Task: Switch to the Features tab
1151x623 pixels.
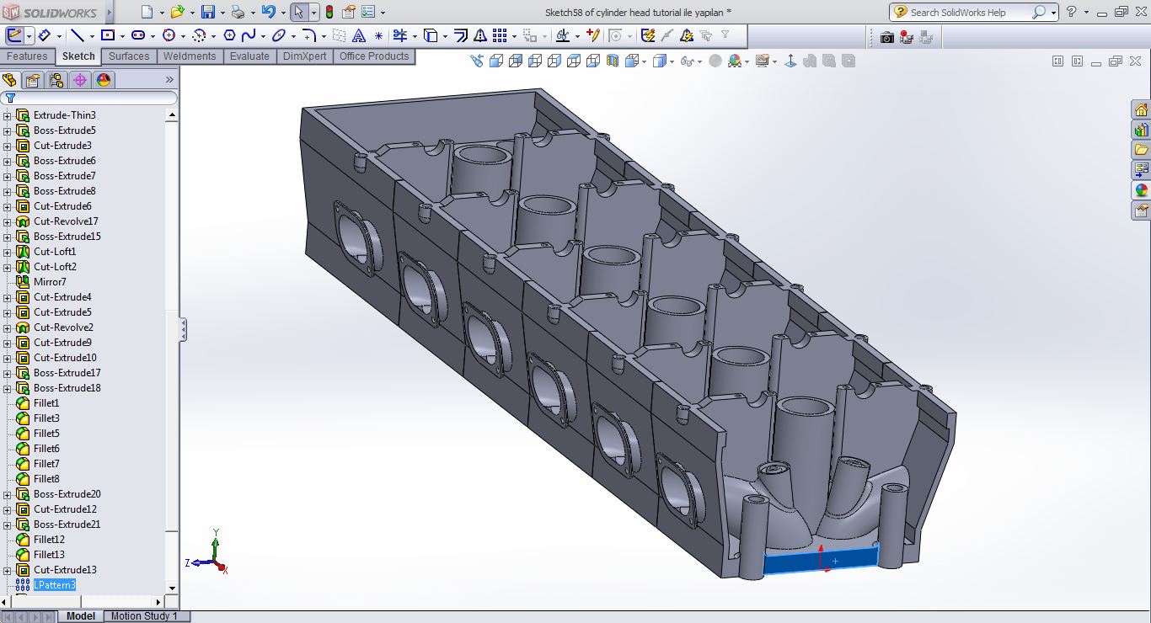Action: click(x=27, y=56)
